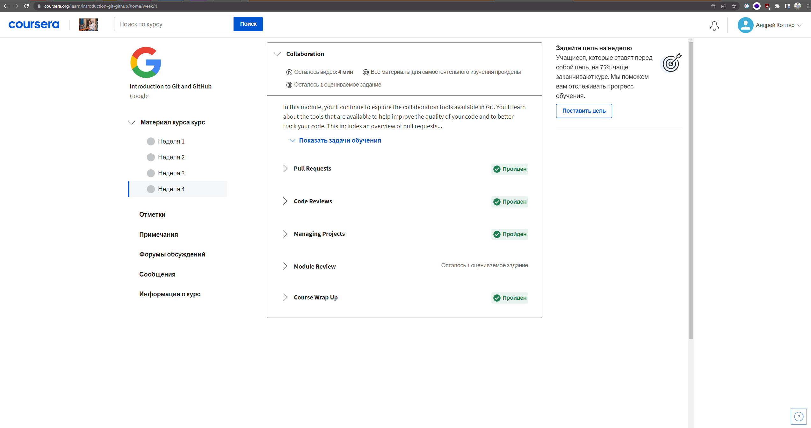
Task: Click the site lock icon in address bar
Action: [x=39, y=6]
